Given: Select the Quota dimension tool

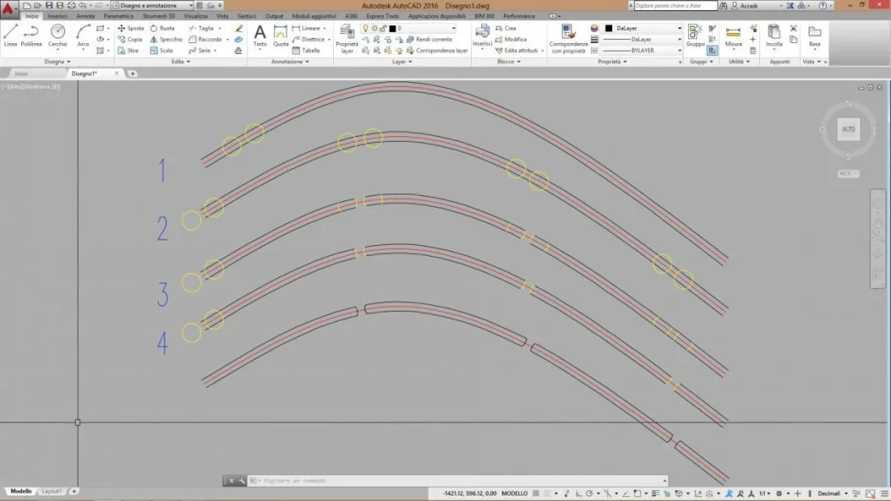Looking at the screenshot, I should tap(281, 35).
